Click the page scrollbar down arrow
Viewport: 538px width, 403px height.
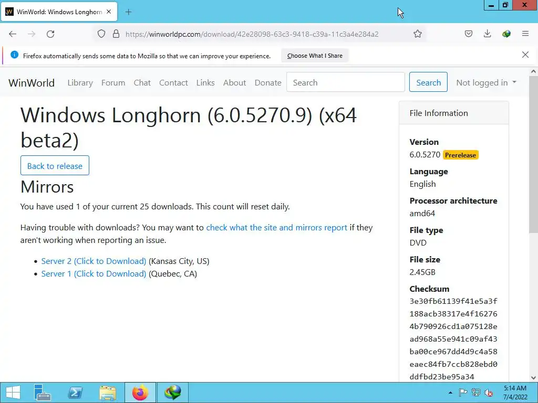click(x=533, y=378)
